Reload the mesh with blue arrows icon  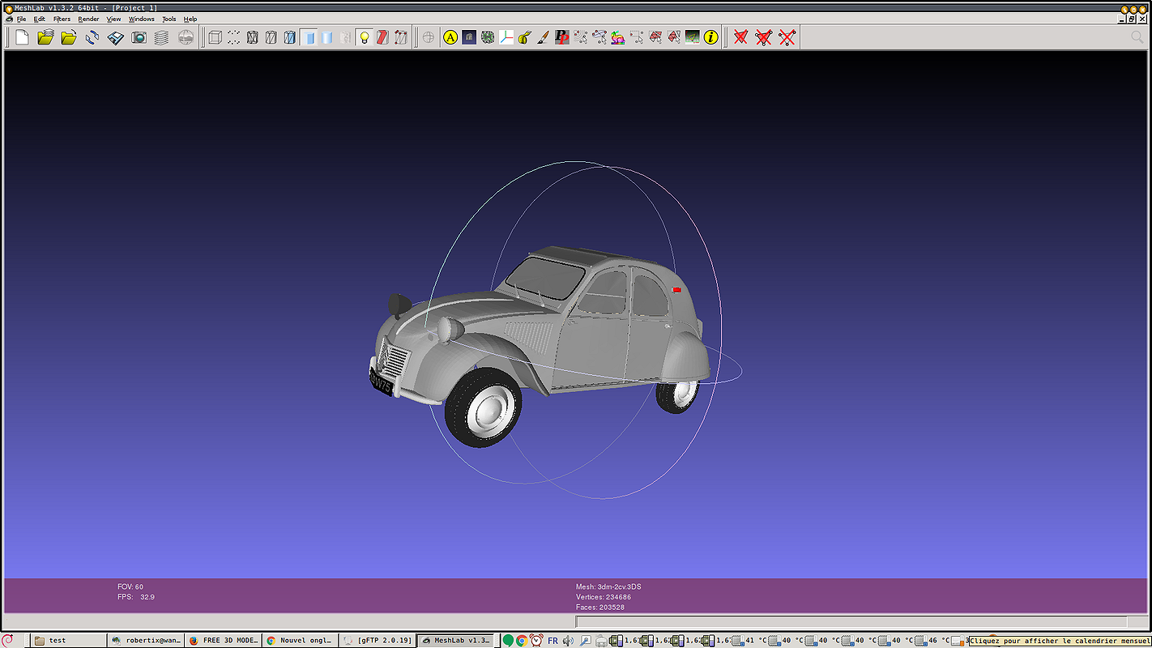pos(92,37)
